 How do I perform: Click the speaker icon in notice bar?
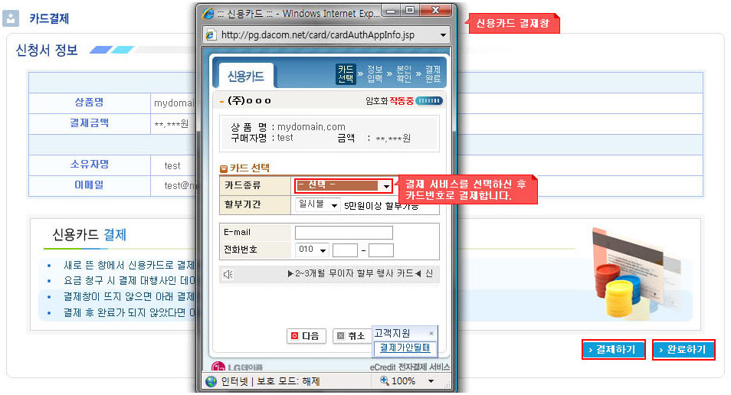[x=228, y=274]
